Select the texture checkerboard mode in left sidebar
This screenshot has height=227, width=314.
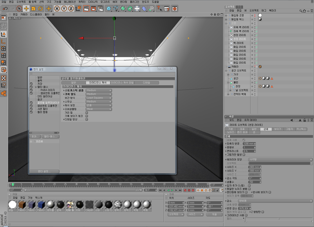pyautogui.click(x=4, y=78)
